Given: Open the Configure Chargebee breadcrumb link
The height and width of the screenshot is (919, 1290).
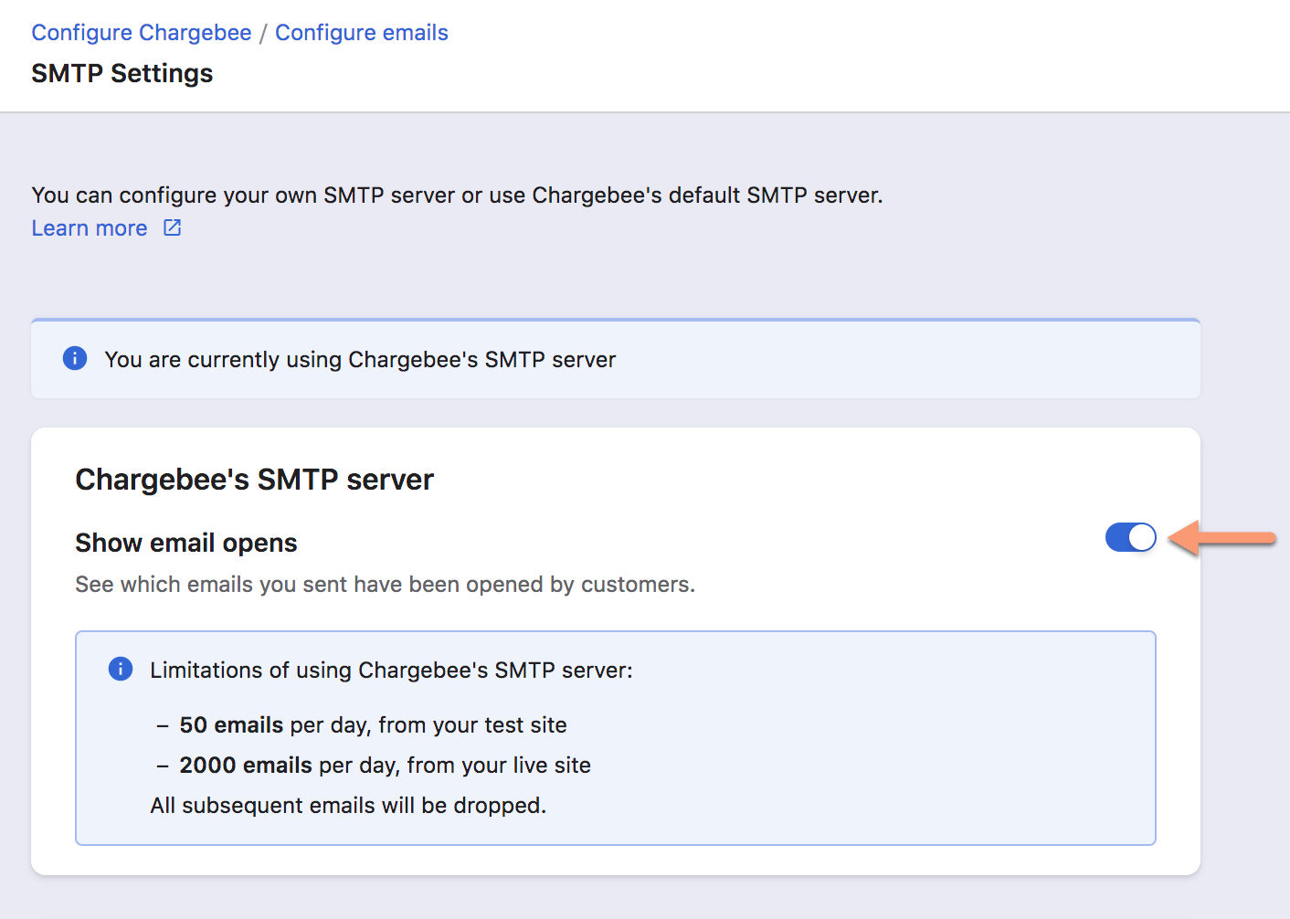Looking at the screenshot, I should pyautogui.click(x=142, y=33).
